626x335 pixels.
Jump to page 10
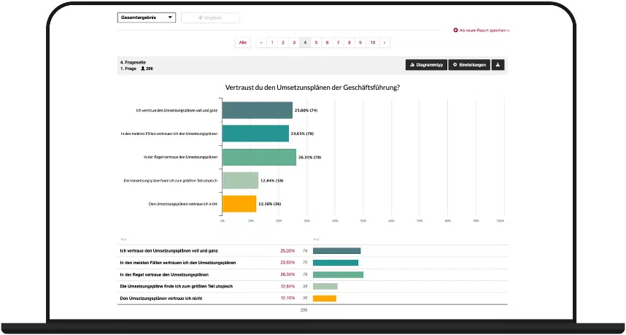pos(372,42)
